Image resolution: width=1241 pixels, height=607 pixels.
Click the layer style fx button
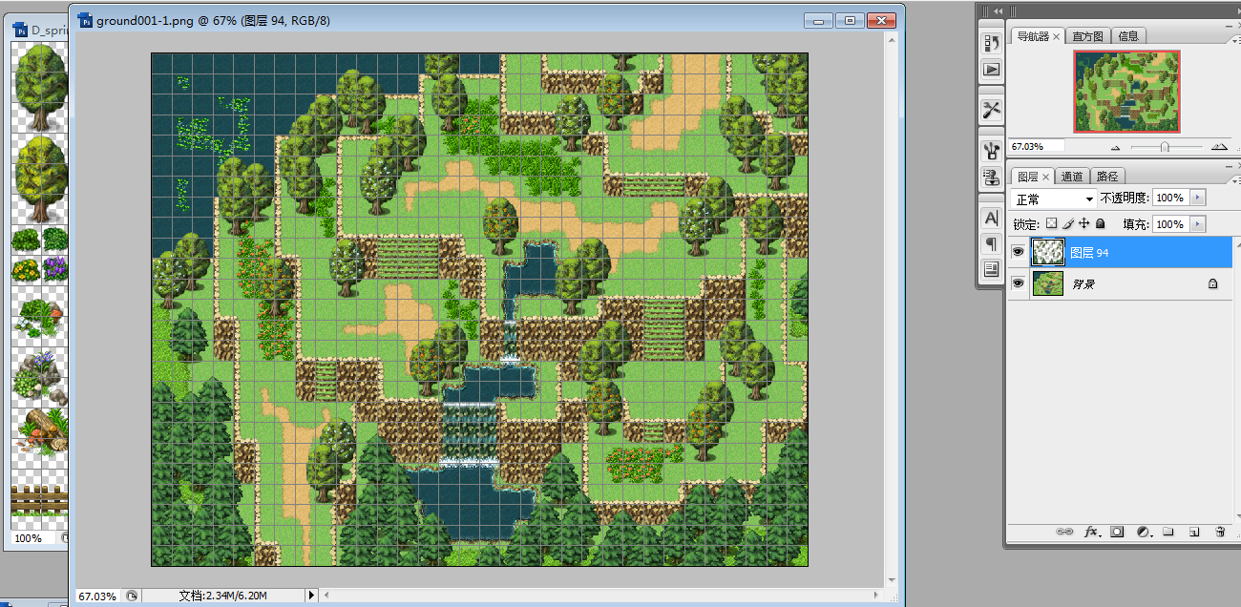pos(1093,532)
